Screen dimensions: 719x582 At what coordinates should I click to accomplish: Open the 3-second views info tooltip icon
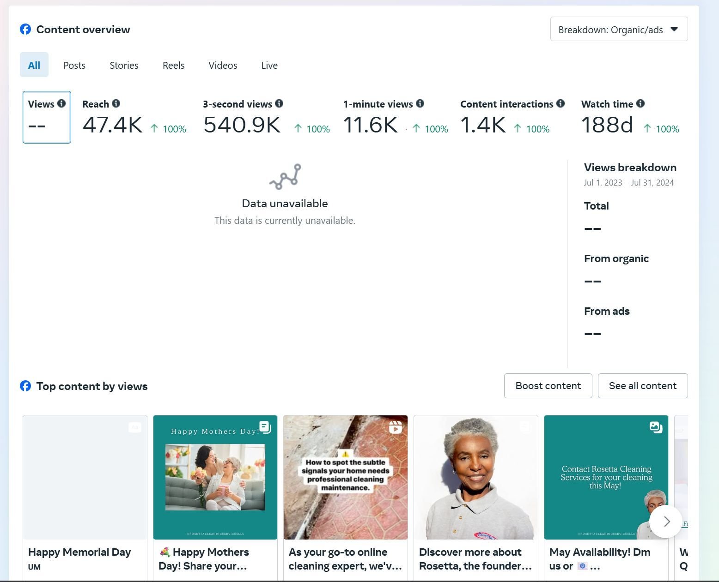point(279,104)
